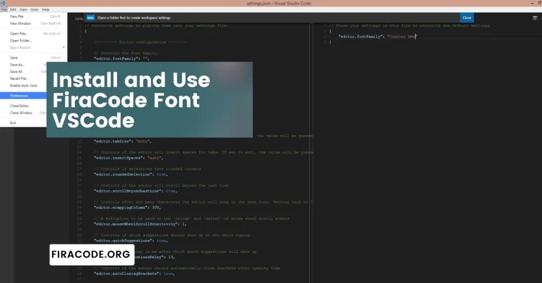Viewport: 542px width, 283px height.
Task: Click the "editor.tabSize": "auto" line
Action: 123,141
